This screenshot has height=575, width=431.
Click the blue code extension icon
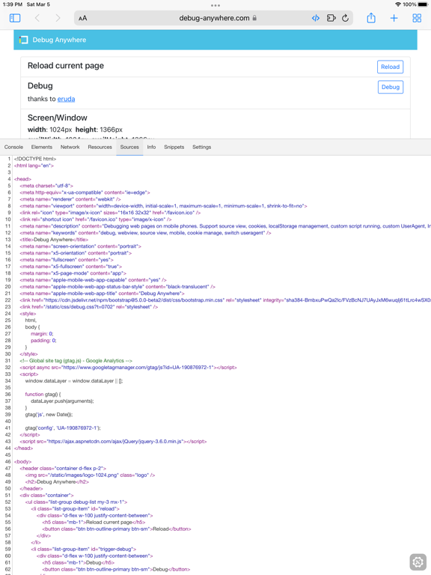(316, 18)
